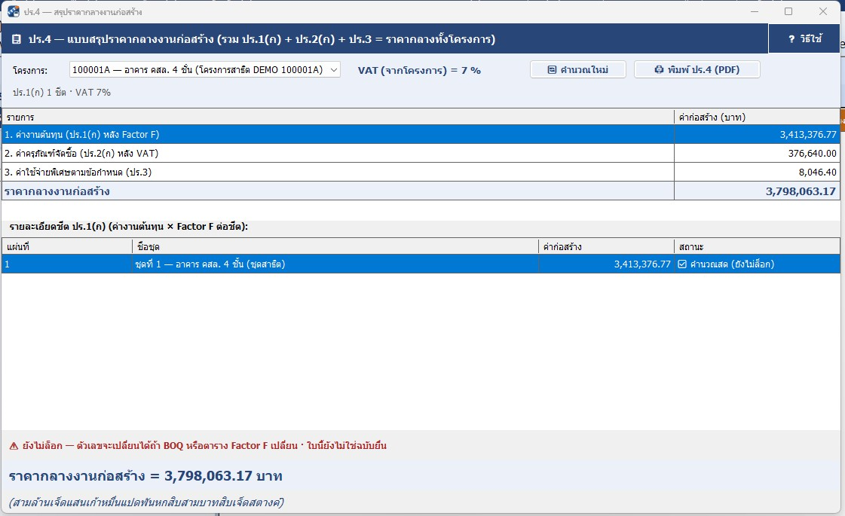The width and height of the screenshot is (845, 516).
Task: Click the ชื่อชุด column header
Action: [x=335, y=246]
